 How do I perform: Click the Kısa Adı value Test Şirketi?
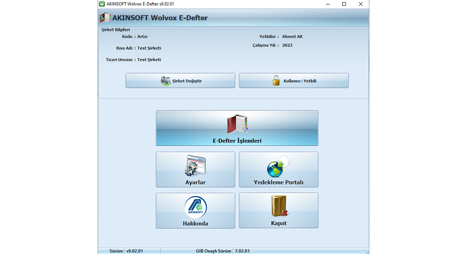click(x=149, y=48)
